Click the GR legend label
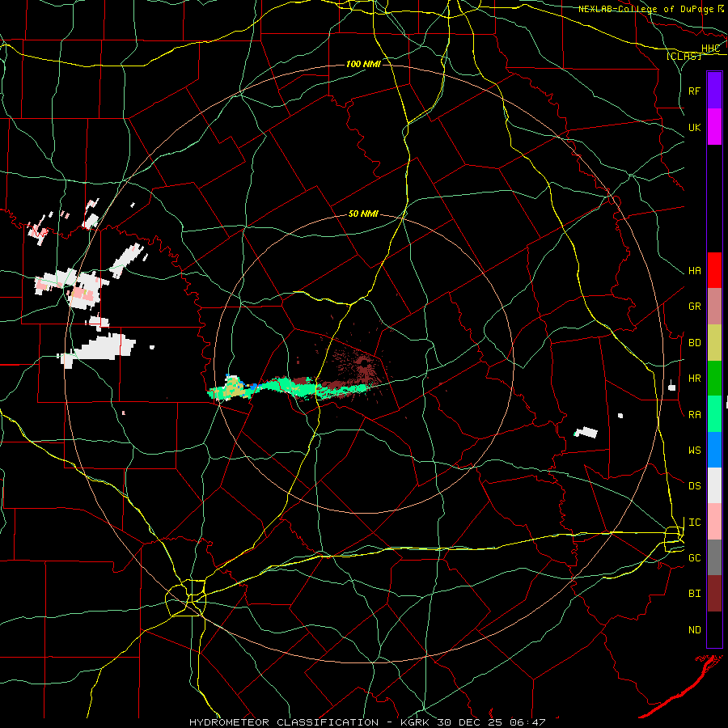This screenshot has width=728, height=728. tap(694, 307)
